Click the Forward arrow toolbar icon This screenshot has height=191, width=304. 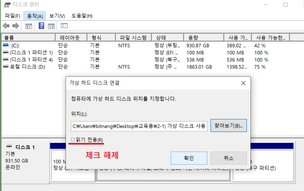pyautogui.click(x=15, y=26)
